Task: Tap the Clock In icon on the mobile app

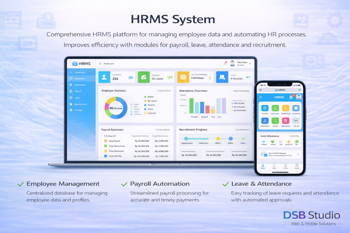Action: pyautogui.click(x=265, y=108)
